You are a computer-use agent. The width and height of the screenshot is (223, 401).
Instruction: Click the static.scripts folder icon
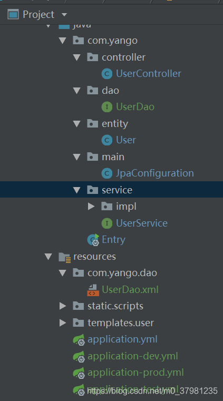tap(78, 306)
